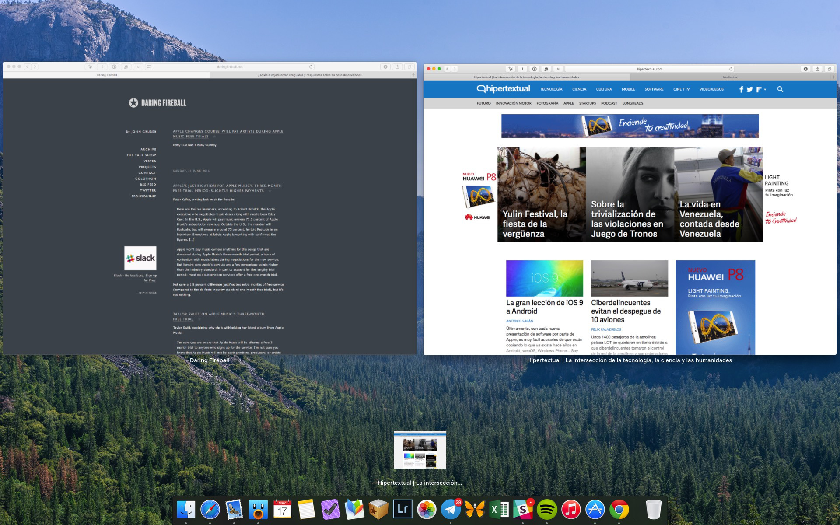
Task: Click the daringfireball.net address field
Action: pos(230,67)
